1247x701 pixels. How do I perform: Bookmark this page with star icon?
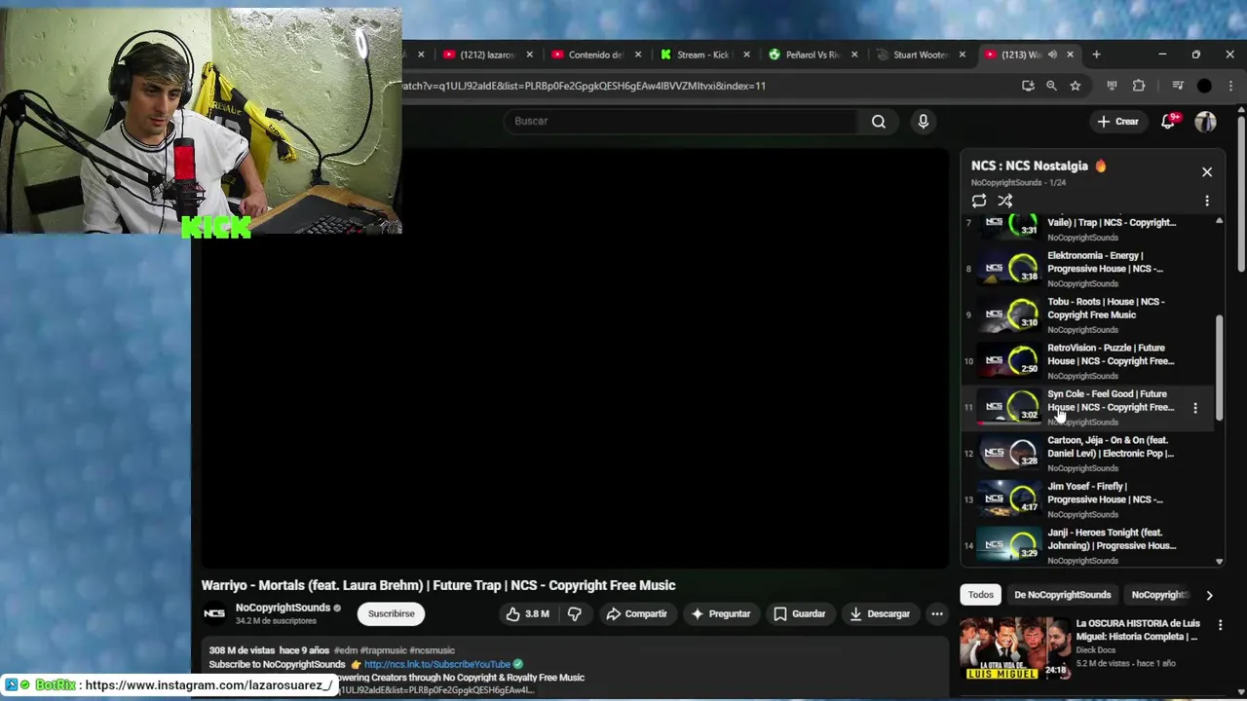[x=1075, y=86]
